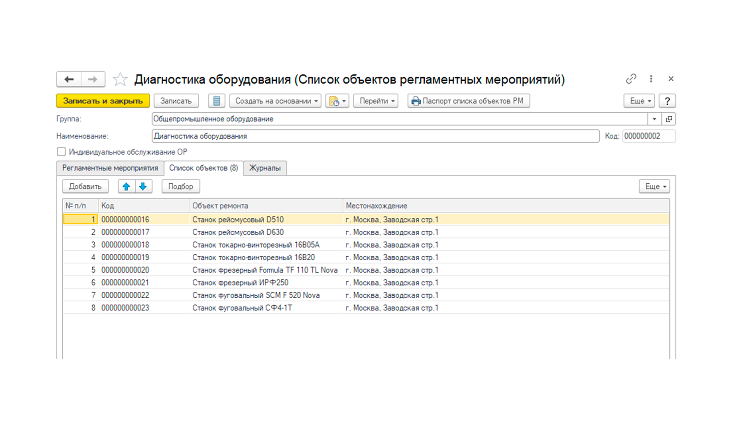Viewport: 735px width, 426px height.
Task: Open the vertical three-dots menu
Action: (x=651, y=79)
